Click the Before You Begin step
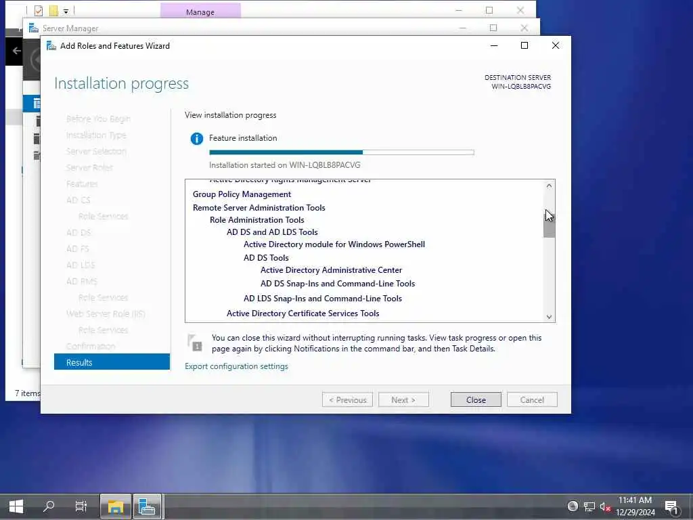Image resolution: width=693 pixels, height=520 pixels. tap(98, 119)
